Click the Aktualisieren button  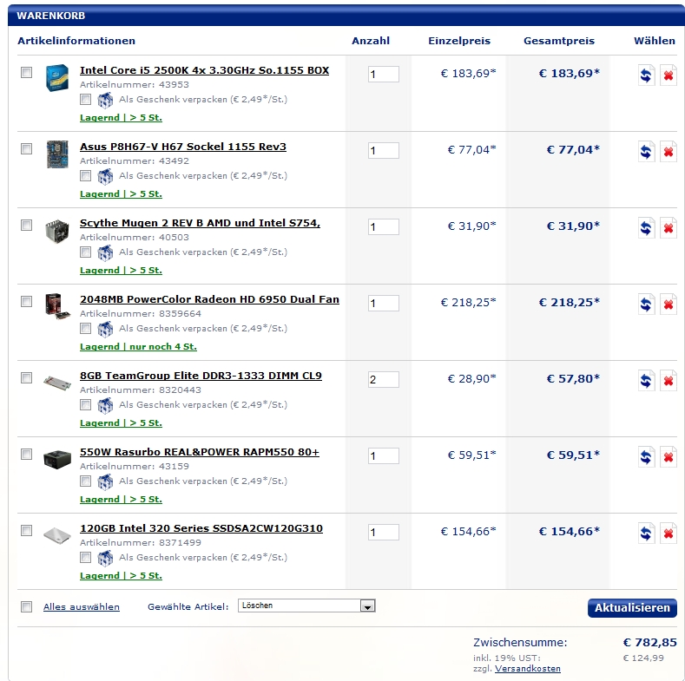631,607
